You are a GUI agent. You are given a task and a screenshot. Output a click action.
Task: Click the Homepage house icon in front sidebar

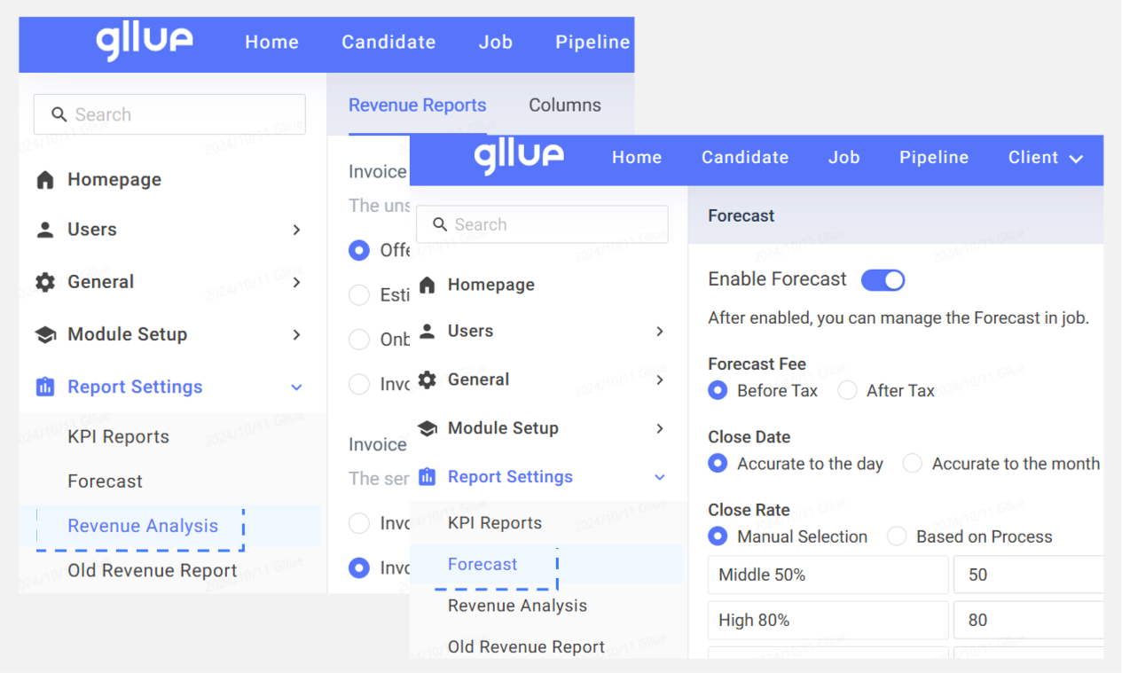[x=427, y=285]
